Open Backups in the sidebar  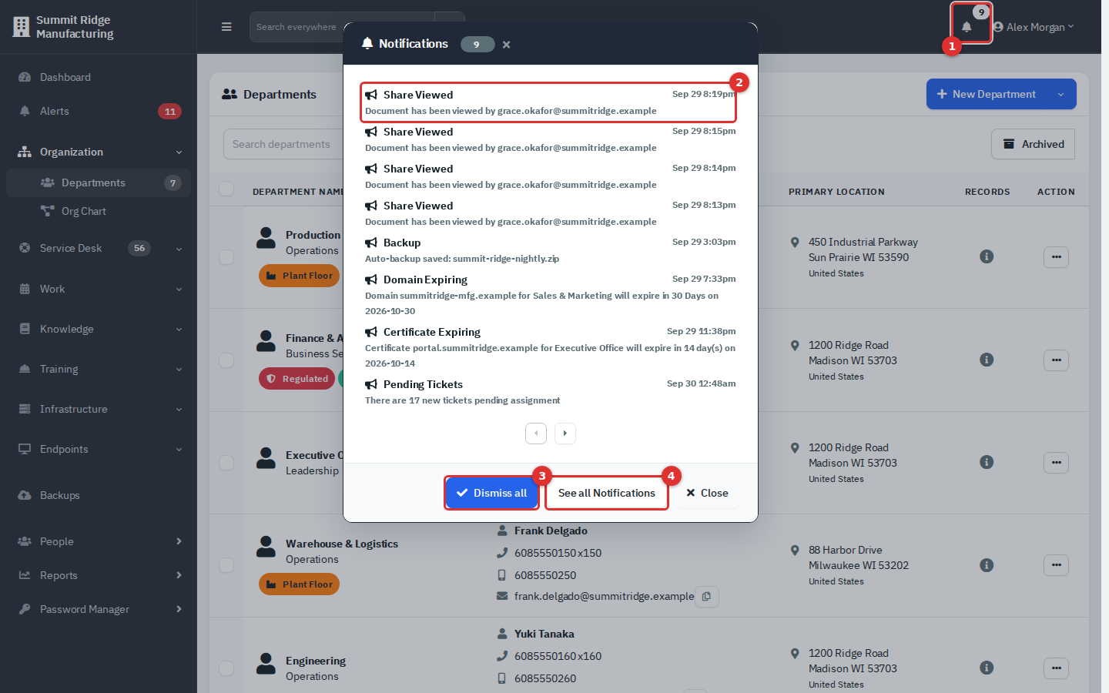coord(99,495)
